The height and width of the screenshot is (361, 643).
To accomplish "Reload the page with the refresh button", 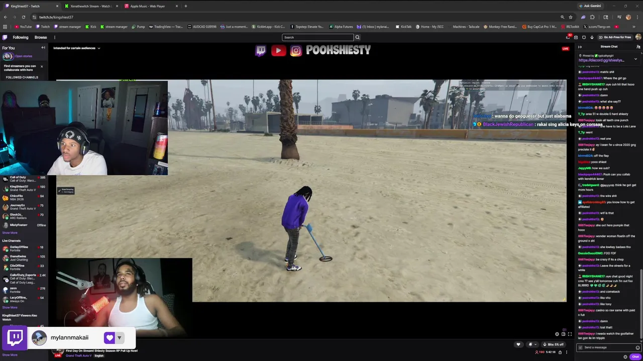I will pos(24,17).
